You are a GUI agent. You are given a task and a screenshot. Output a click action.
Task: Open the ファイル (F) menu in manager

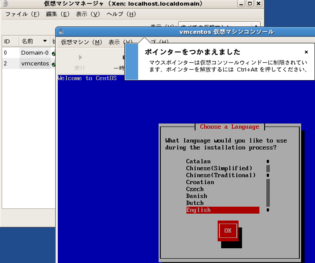point(23,14)
